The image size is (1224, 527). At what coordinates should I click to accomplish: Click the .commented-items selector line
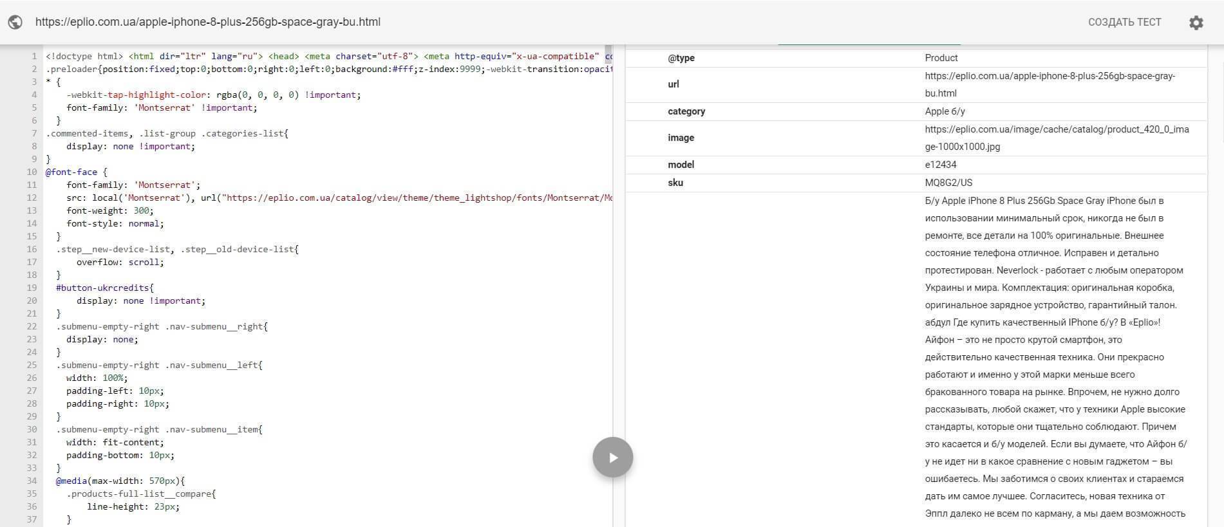[167, 133]
